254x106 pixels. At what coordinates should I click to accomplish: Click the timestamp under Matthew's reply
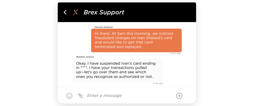click(x=158, y=84)
